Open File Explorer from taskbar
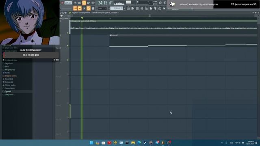This screenshot has width=260, height=146. tap(133, 143)
